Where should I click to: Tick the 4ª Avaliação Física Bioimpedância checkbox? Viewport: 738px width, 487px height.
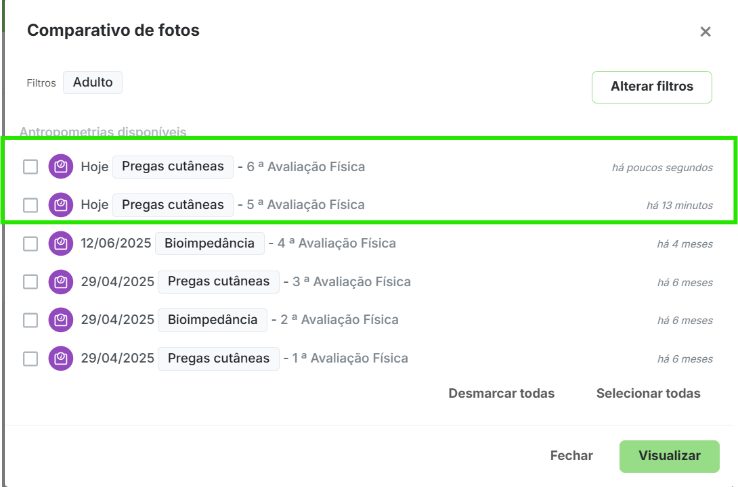click(30, 243)
